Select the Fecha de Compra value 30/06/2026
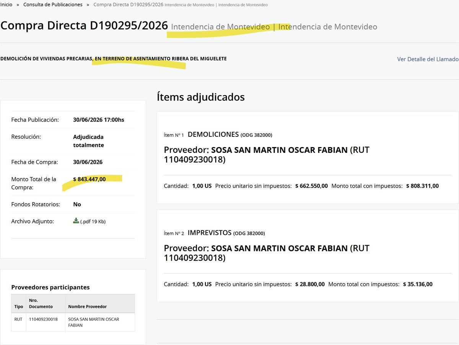This screenshot has height=345, width=459. tap(88, 162)
